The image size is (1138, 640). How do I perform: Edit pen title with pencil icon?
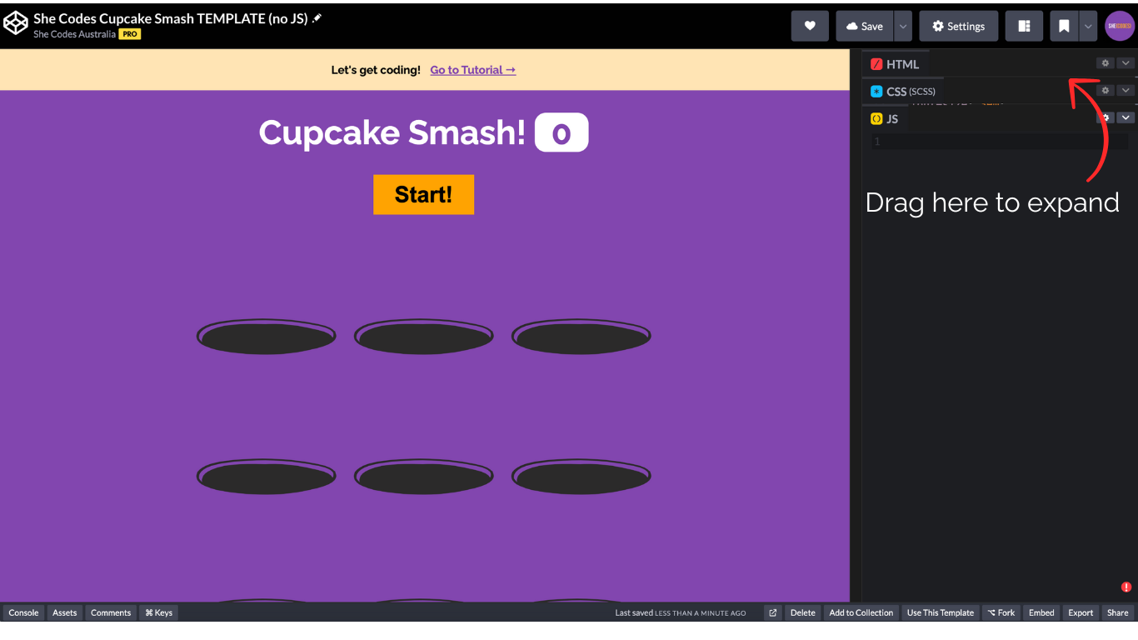317,18
